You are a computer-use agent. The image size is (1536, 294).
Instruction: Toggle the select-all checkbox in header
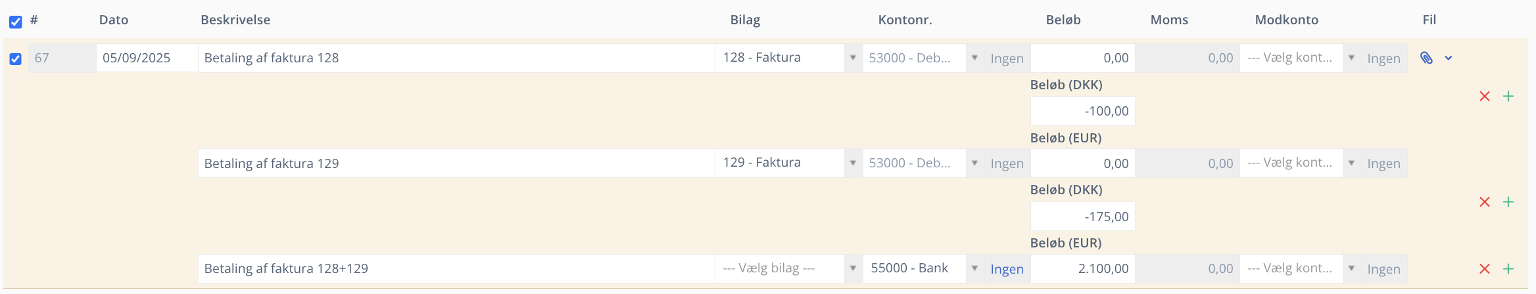tap(16, 22)
